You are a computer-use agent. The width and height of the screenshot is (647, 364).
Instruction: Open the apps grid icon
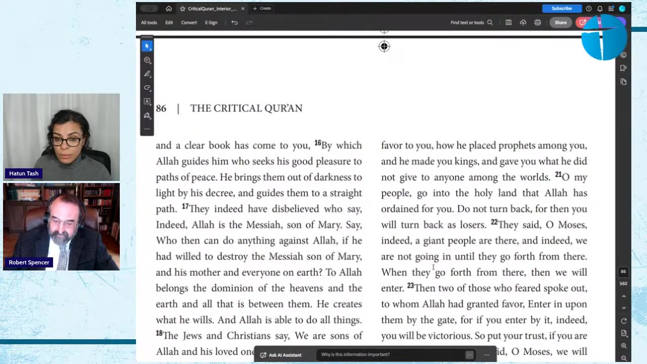click(x=611, y=9)
